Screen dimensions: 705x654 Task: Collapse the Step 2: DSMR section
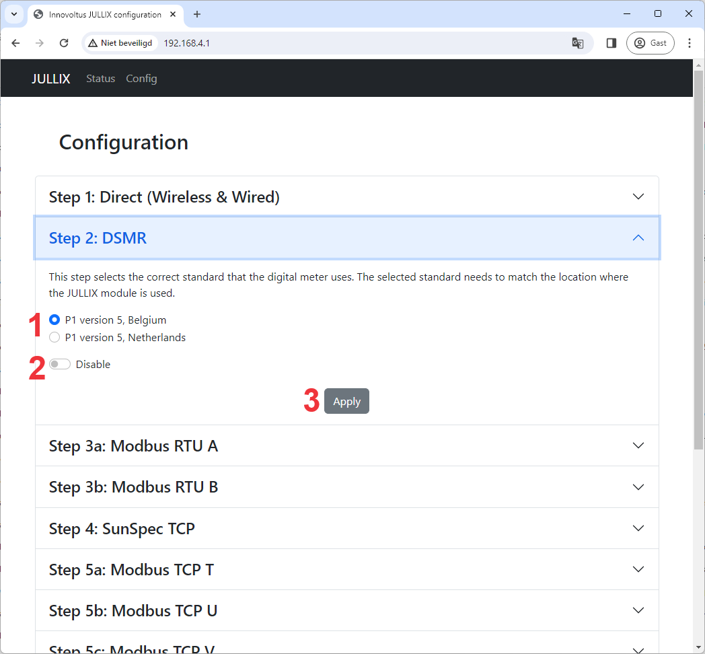pos(346,238)
